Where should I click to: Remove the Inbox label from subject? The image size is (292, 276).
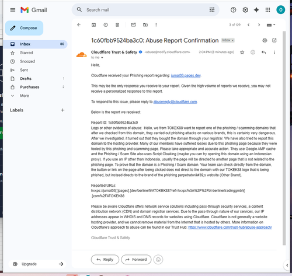[x=232, y=40]
